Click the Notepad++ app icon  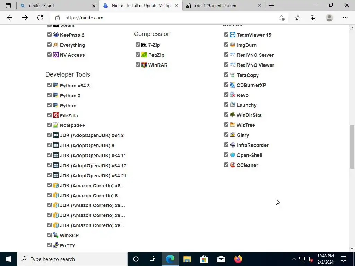pyautogui.click(x=56, y=125)
